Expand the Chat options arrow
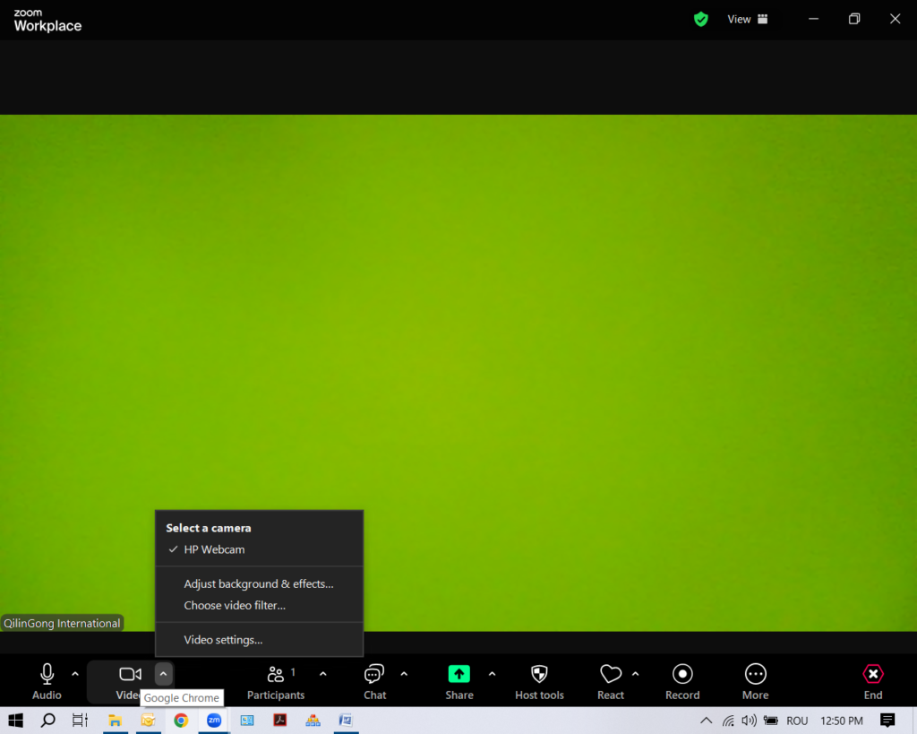This screenshot has height=734, width=917. point(404,674)
